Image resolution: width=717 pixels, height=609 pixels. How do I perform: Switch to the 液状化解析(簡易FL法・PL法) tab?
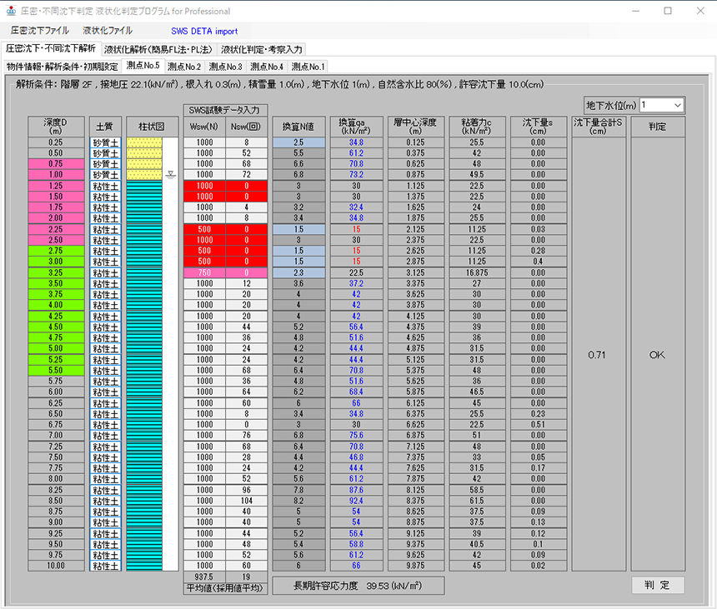tap(158, 49)
